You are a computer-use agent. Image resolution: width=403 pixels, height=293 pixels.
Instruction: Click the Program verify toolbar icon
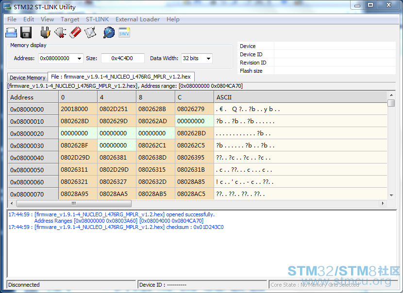90,33
